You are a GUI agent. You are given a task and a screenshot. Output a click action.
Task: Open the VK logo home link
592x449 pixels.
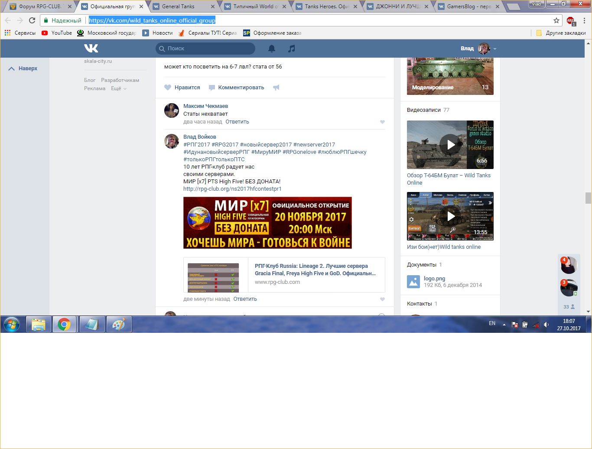91,48
